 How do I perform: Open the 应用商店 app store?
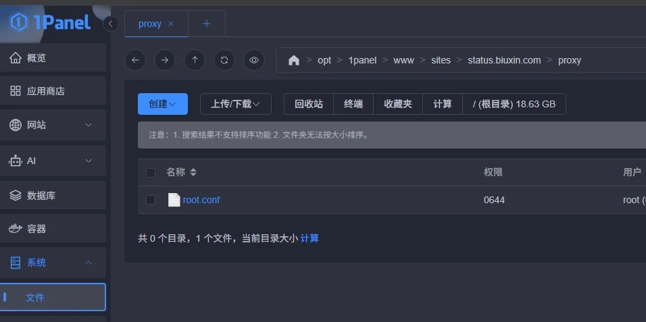click(x=53, y=91)
